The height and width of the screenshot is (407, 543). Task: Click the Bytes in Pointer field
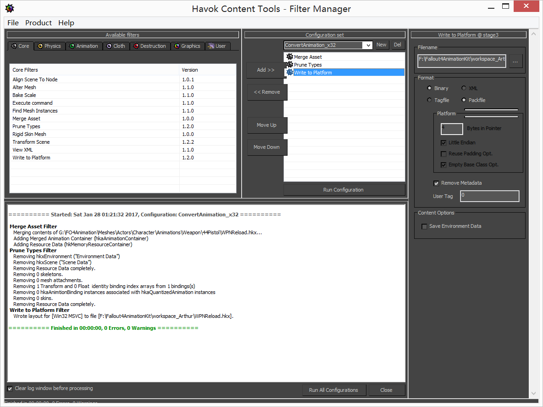pyautogui.click(x=452, y=129)
